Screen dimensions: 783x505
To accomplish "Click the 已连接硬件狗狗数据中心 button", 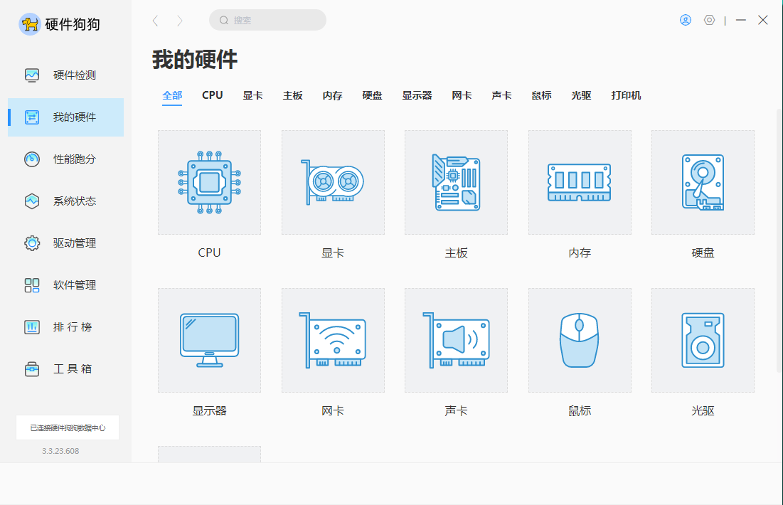I will [x=68, y=428].
